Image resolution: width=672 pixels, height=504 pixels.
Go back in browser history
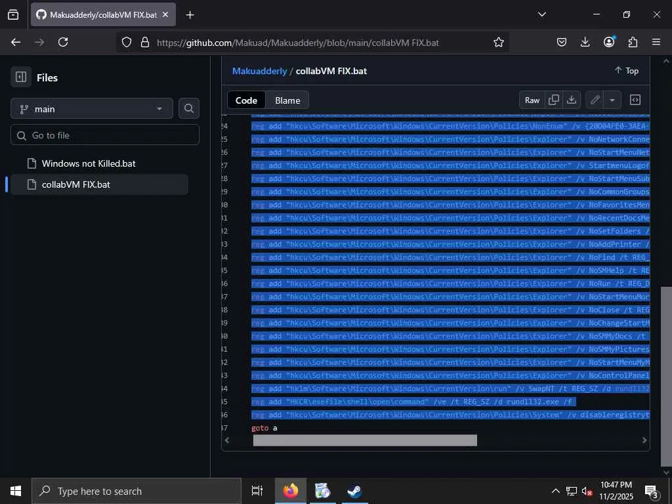click(x=16, y=42)
